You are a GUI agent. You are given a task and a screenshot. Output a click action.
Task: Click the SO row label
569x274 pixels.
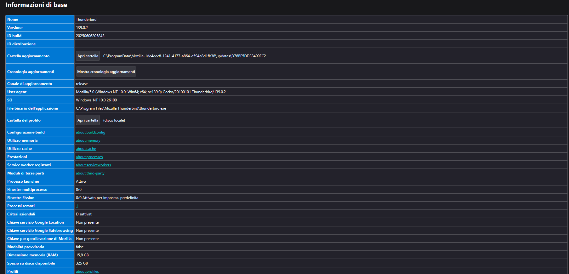pyautogui.click(x=10, y=100)
